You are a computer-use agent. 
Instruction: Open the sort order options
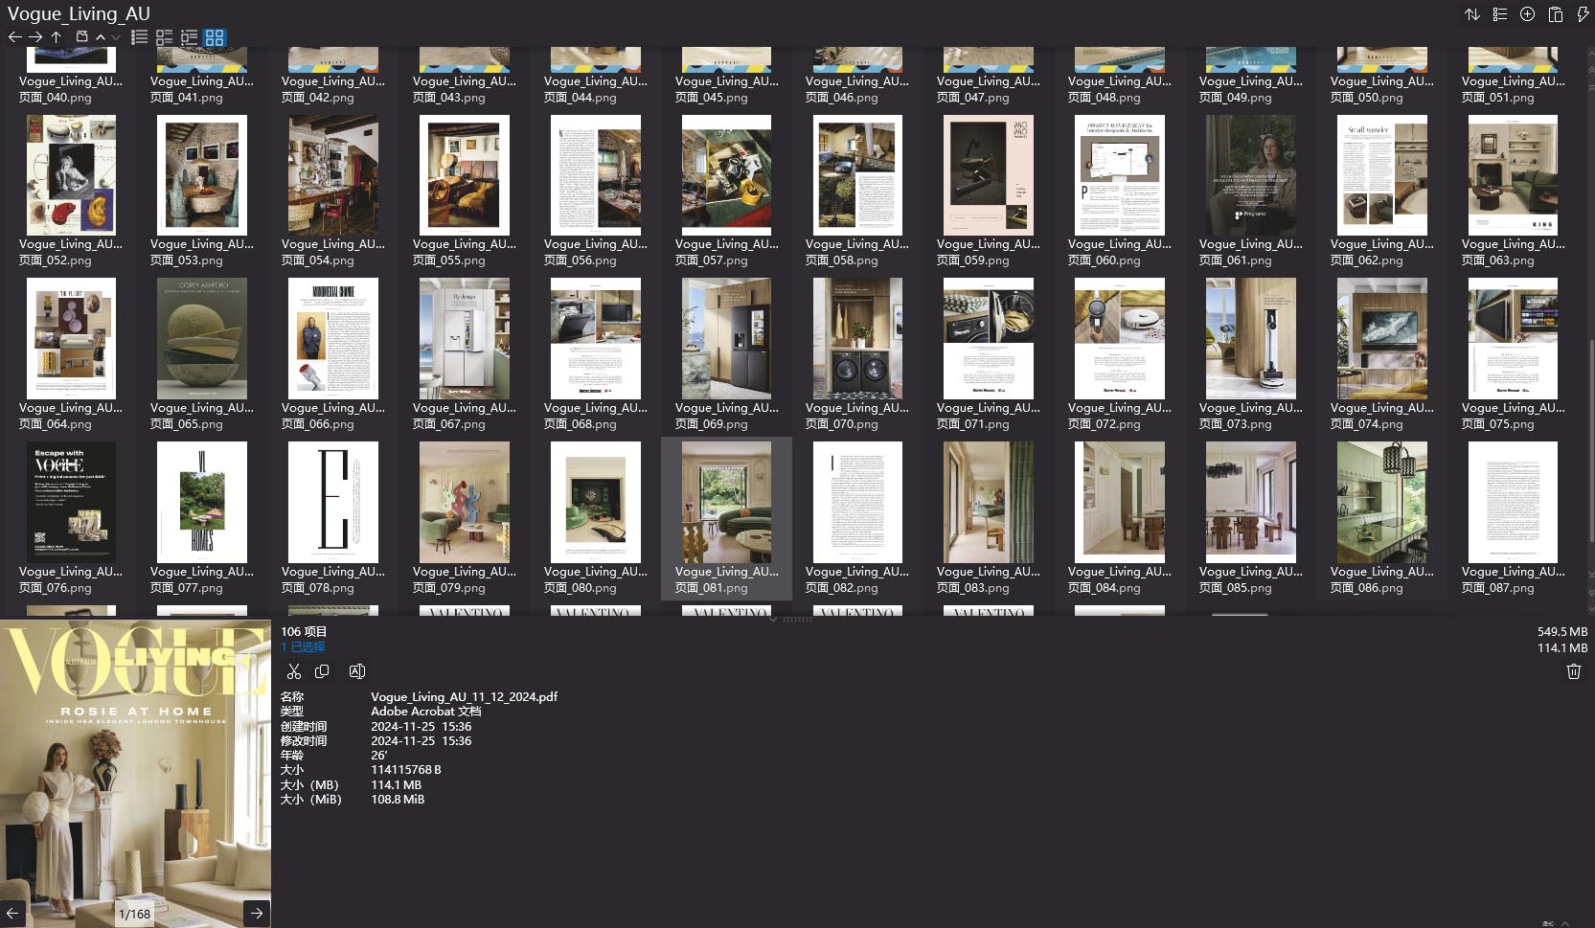[1472, 14]
